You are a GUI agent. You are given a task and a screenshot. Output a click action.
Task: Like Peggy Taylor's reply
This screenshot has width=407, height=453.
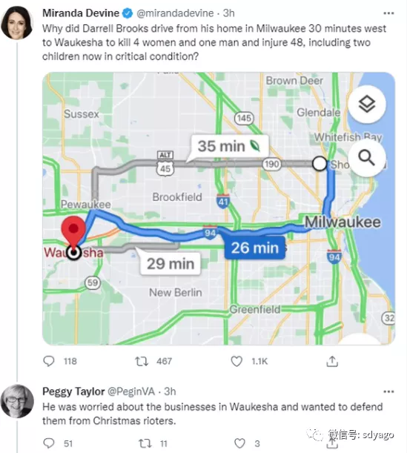(x=239, y=443)
